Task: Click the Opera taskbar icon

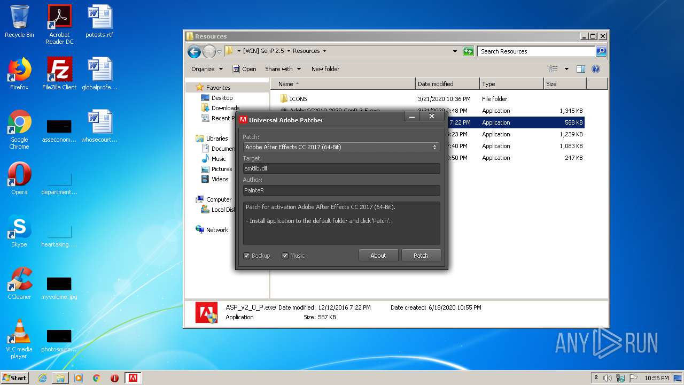Action: pos(114,378)
